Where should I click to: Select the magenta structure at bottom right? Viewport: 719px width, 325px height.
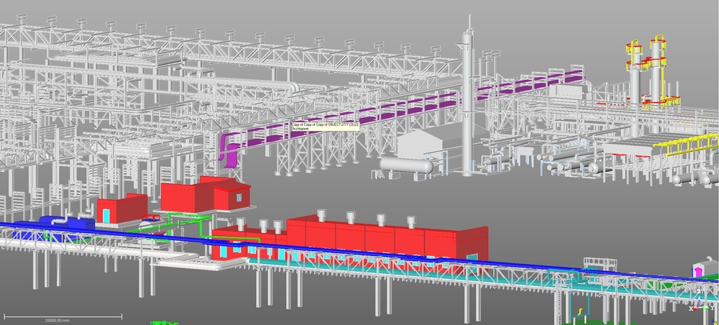(x=699, y=270)
